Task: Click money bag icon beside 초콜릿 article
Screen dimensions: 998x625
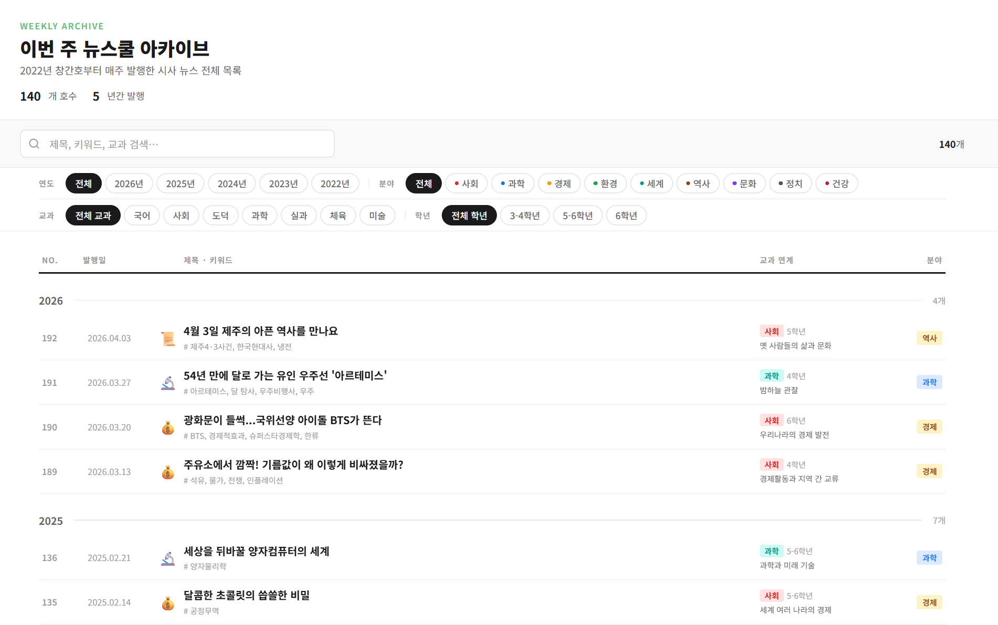Action: pos(168,603)
